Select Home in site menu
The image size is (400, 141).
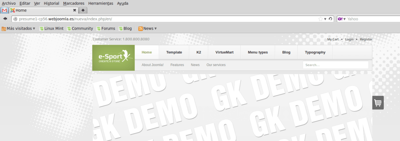(147, 52)
